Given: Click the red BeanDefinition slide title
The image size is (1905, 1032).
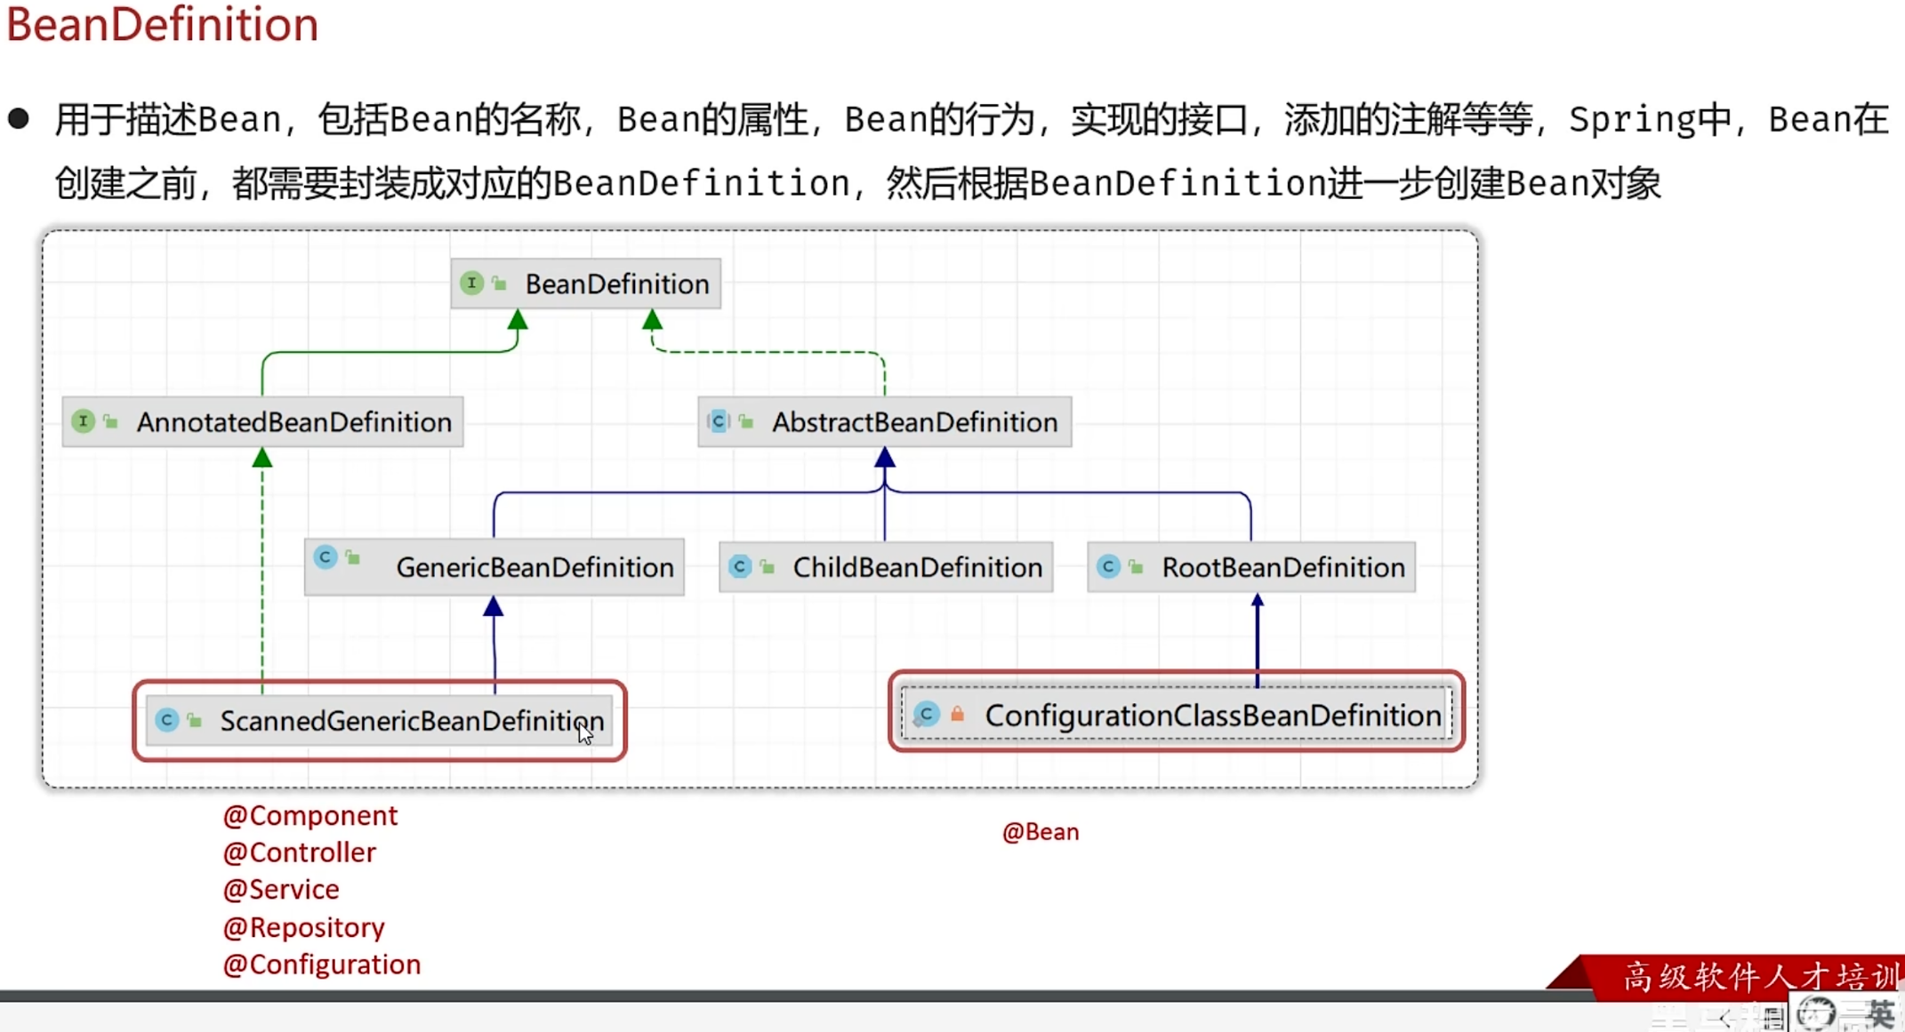Looking at the screenshot, I should (x=163, y=25).
